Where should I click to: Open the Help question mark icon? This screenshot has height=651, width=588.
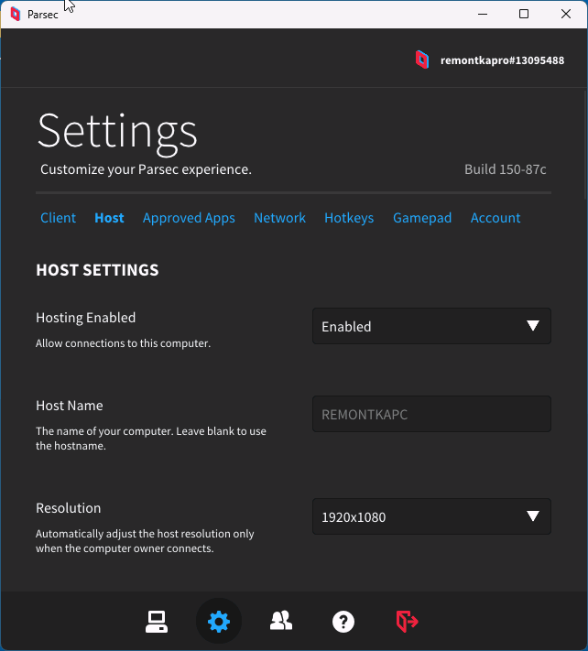point(343,622)
